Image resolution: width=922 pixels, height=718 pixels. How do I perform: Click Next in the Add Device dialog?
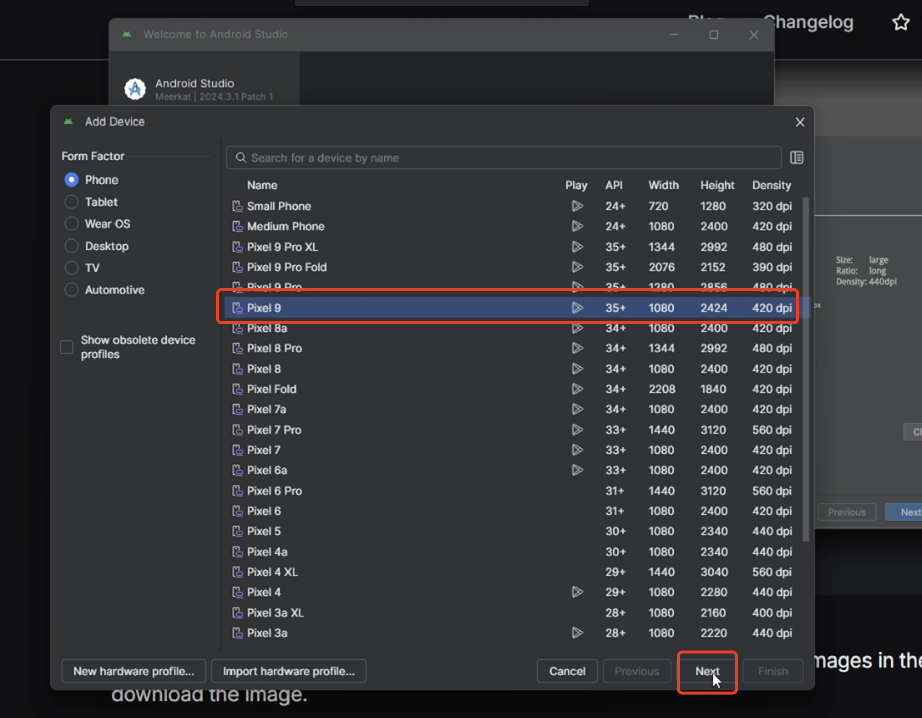pos(707,671)
